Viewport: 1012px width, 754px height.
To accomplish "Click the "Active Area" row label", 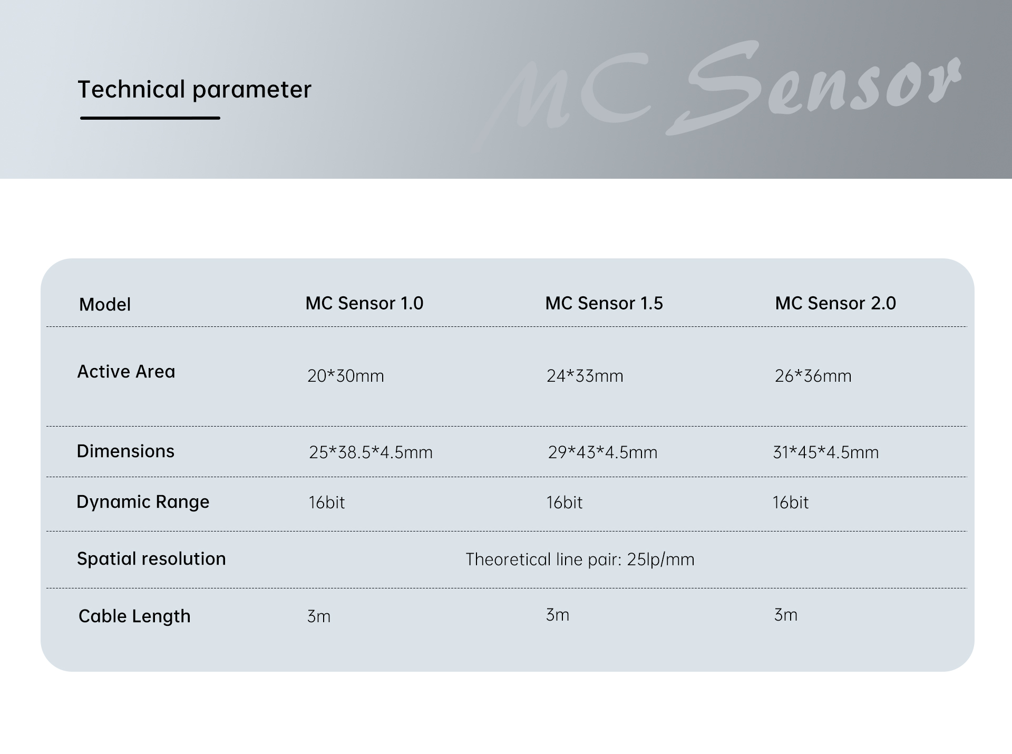I will 126,372.
